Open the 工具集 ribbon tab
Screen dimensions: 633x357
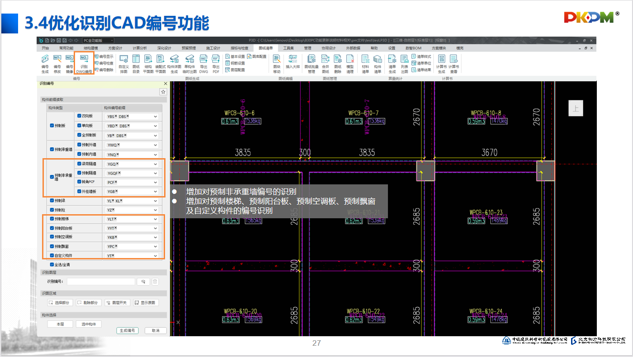(x=288, y=48)
